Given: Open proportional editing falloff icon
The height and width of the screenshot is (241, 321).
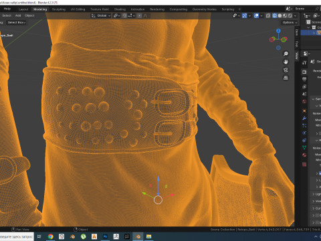Looking at the screenshot, I should coord(146,15).
